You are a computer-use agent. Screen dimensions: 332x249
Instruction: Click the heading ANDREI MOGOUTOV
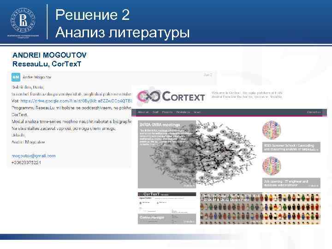[x=49, y=55]
